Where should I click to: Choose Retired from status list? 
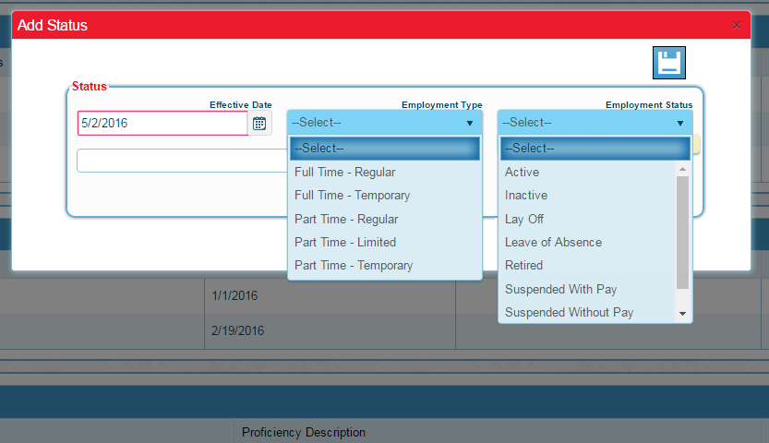click(x=523, y=266)
